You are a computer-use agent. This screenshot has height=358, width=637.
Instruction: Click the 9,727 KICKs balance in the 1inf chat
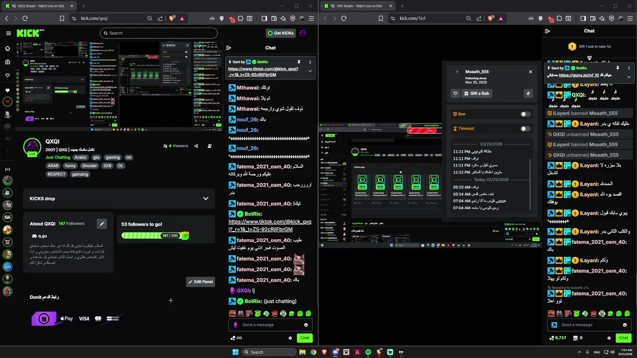[x=557, y=338]
